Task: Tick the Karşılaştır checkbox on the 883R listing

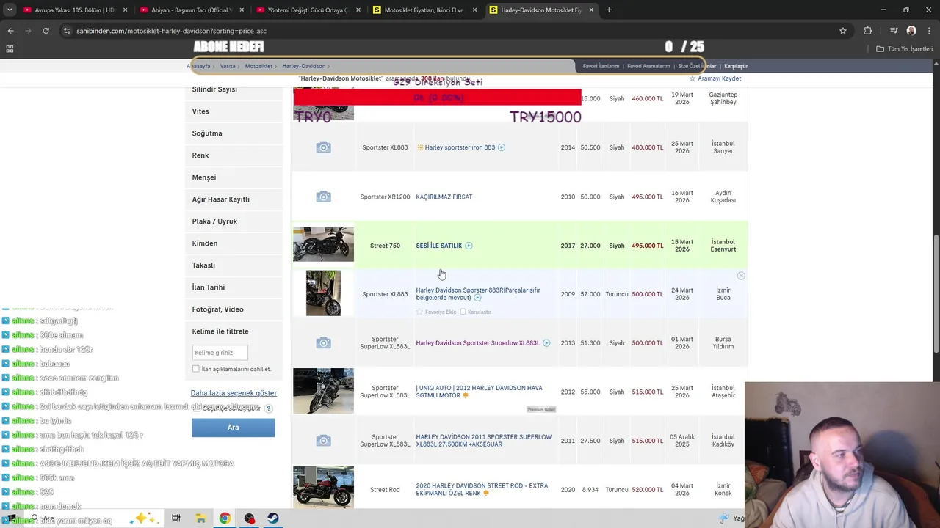Action: point(463,312)
